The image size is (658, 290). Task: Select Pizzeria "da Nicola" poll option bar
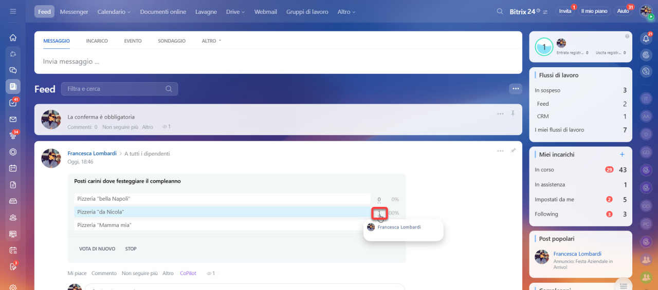pyautogui.click(x=222, y=212)
